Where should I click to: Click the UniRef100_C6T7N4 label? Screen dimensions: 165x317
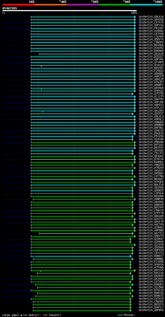[x=151, y=176]
